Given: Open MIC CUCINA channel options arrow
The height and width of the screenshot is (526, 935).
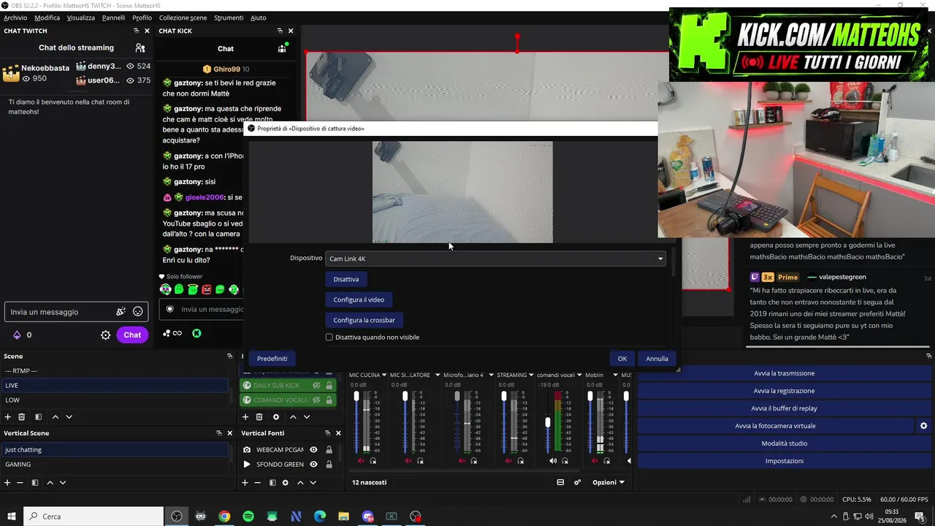Looking at the screenshot, I should tap(384, 376).
